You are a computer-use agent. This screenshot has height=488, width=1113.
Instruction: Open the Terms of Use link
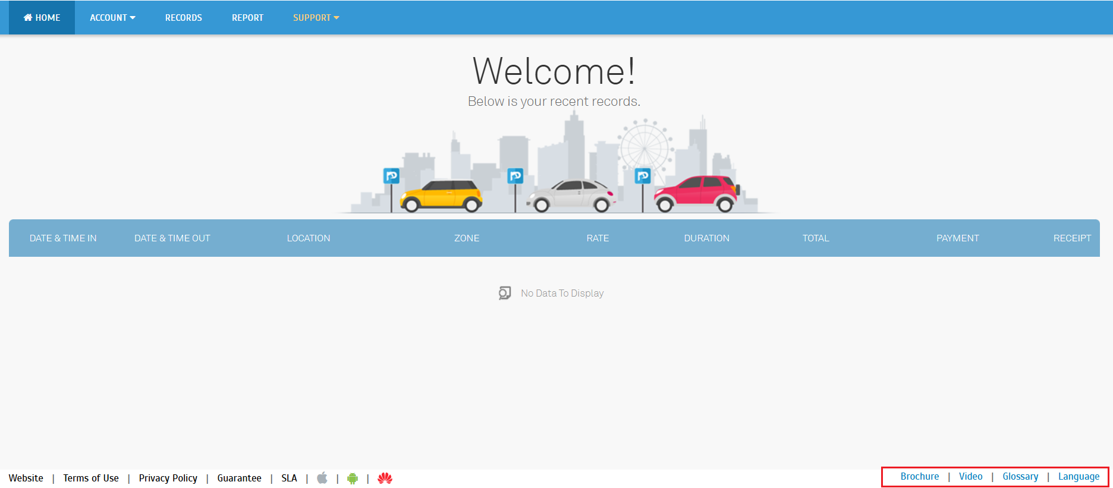91,478
